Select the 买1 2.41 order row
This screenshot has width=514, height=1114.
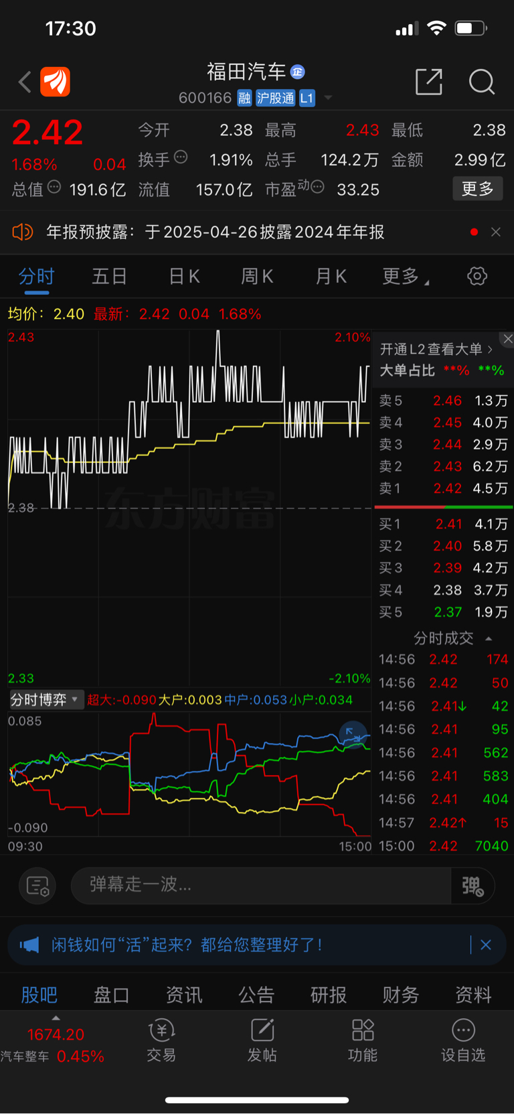click(x=443, y=524)
